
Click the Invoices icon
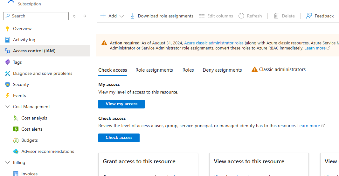tap(16, 174)
